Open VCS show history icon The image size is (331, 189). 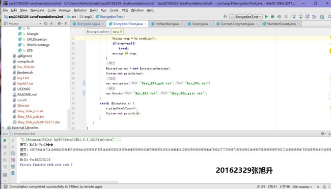click(308, 16)
